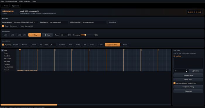The width and height of the screenshot is (205, 108).
Task: Click the Quantize button
Action: coord(62,45)
